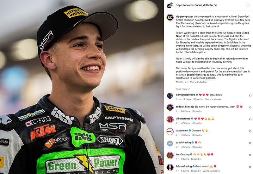Like redbull_ktm_ajo's comment heart icon

pyautogui.click(x=250, y=107)
